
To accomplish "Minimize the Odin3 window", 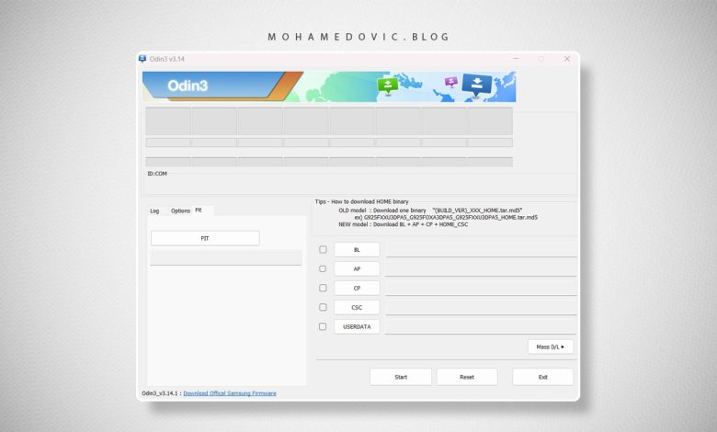I will 516,59.
